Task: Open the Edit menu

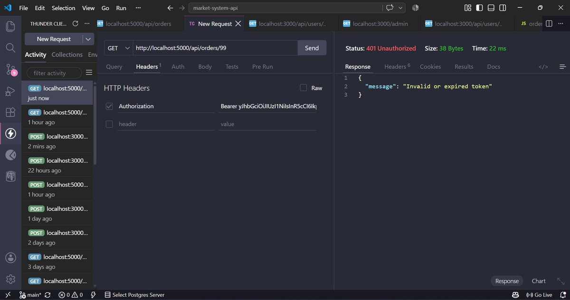Action: [x=40, y=8]
